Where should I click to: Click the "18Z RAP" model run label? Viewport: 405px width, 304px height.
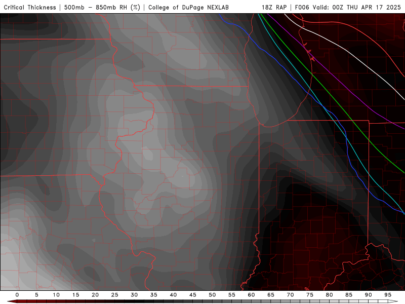[274, 7]
